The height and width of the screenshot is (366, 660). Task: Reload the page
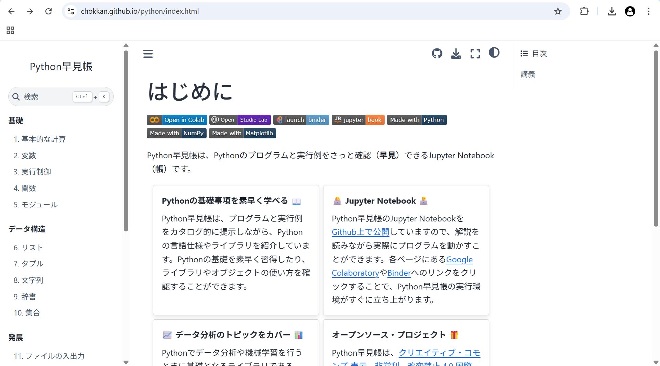(x=48, y=11)
